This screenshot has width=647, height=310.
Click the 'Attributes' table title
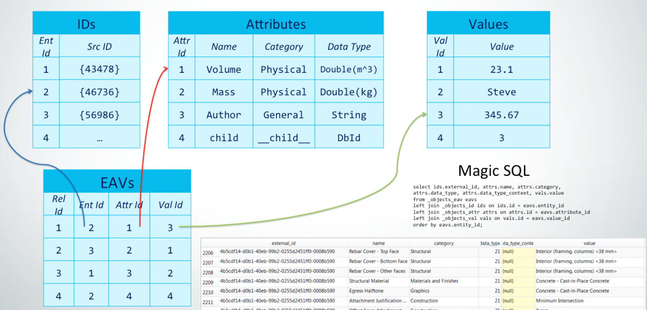[276, 24]
